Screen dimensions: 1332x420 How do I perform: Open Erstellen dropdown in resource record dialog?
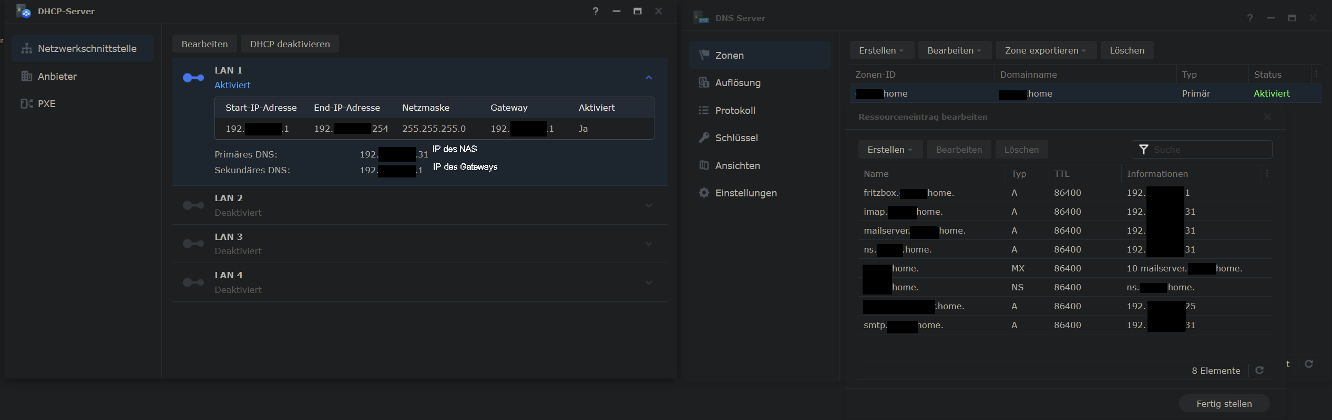(x=890, y=150)
